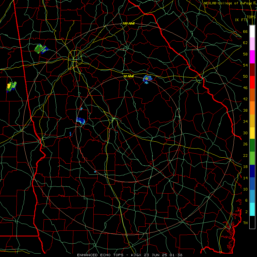The image size is (257, 257).
Task: Click the bright red legend swatch
Action: pos(252,82)
